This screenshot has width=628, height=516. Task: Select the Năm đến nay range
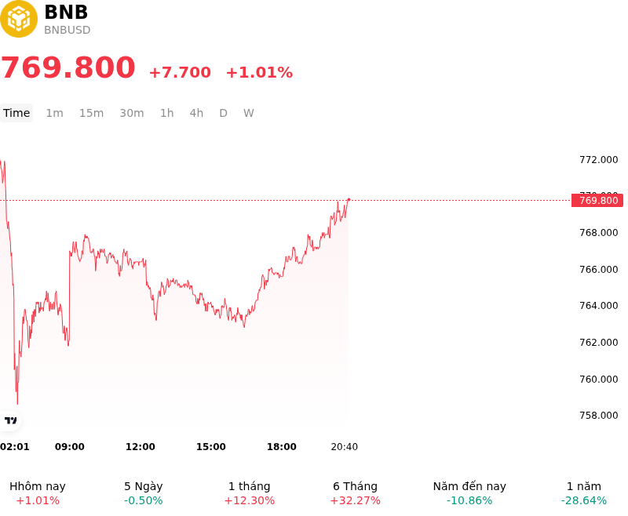469,493
